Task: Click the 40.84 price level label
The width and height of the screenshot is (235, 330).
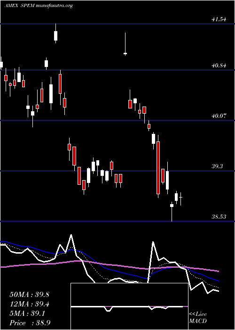Action: click(x=219, y=66)
